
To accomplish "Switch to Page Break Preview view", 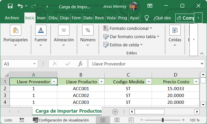I will pos(131,120).
